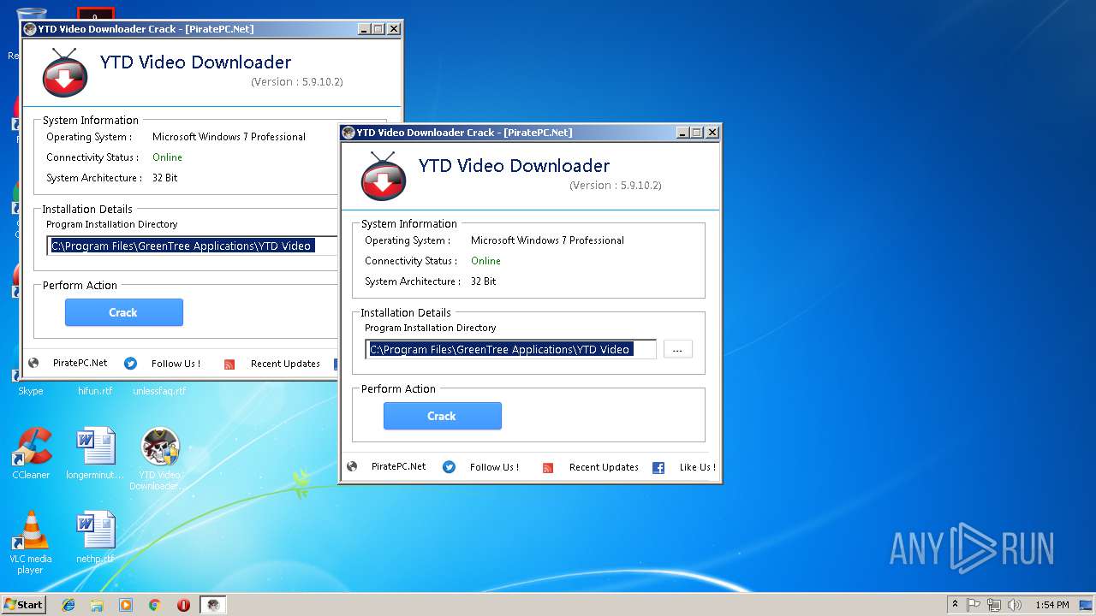This screenshot has width=1096, height=616.
Task: Launch Internet Explorer from the taskbar
Action: tap(68, 605)
